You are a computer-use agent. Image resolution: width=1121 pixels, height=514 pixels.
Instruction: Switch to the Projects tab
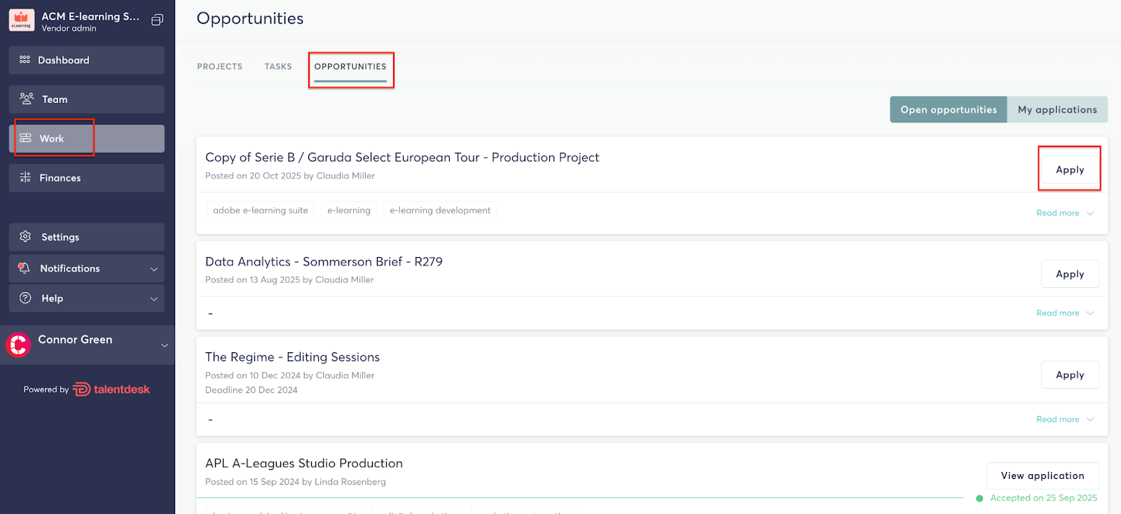(219, 67)
